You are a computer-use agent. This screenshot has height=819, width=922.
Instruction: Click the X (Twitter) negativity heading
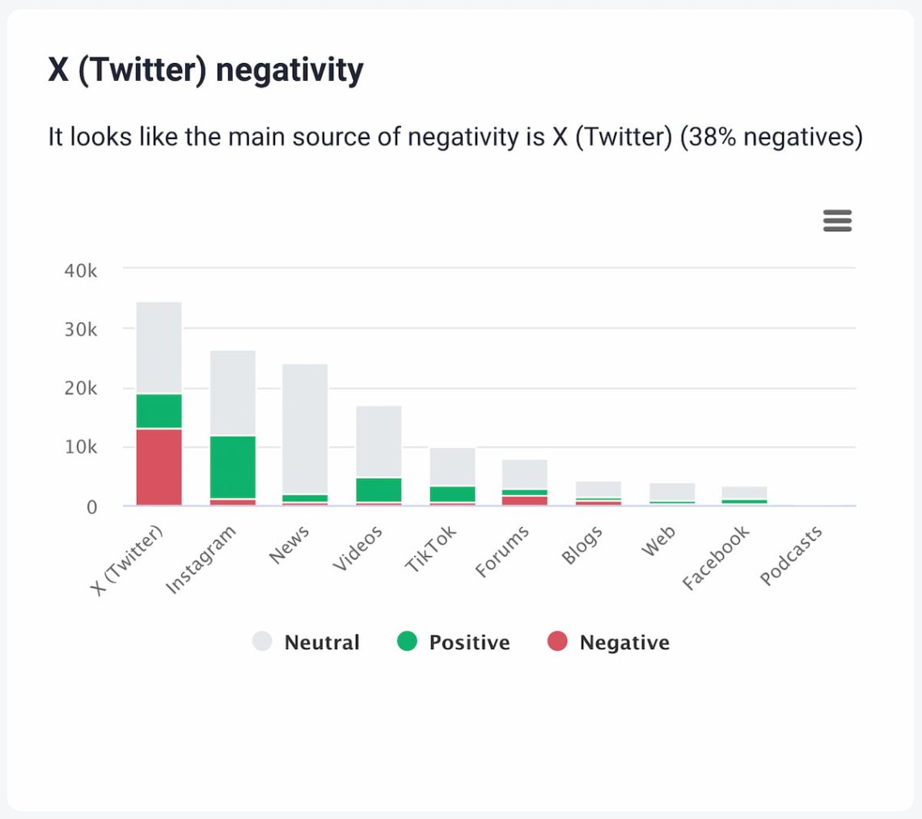(206, 70)
